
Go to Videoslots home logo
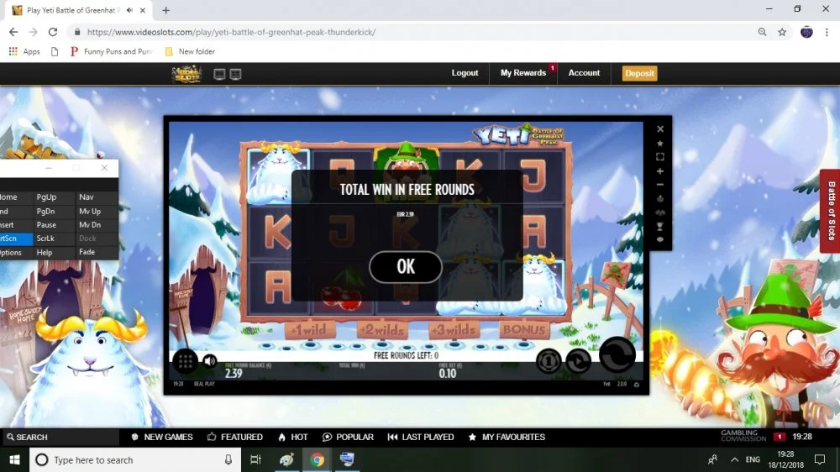tap(186, 74)
